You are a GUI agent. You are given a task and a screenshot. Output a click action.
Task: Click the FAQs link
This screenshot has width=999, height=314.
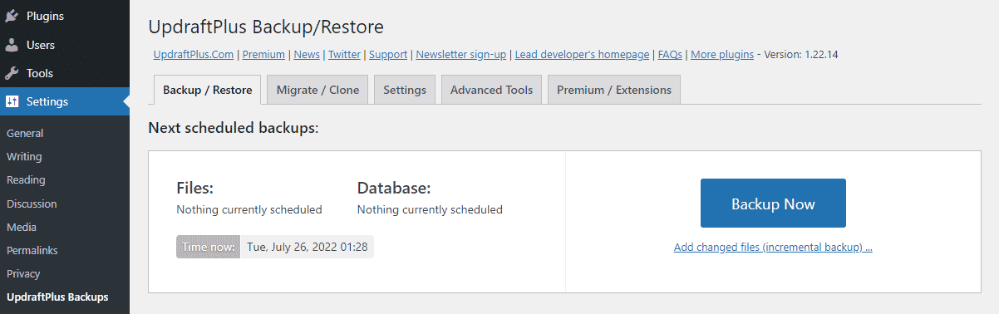670,55
